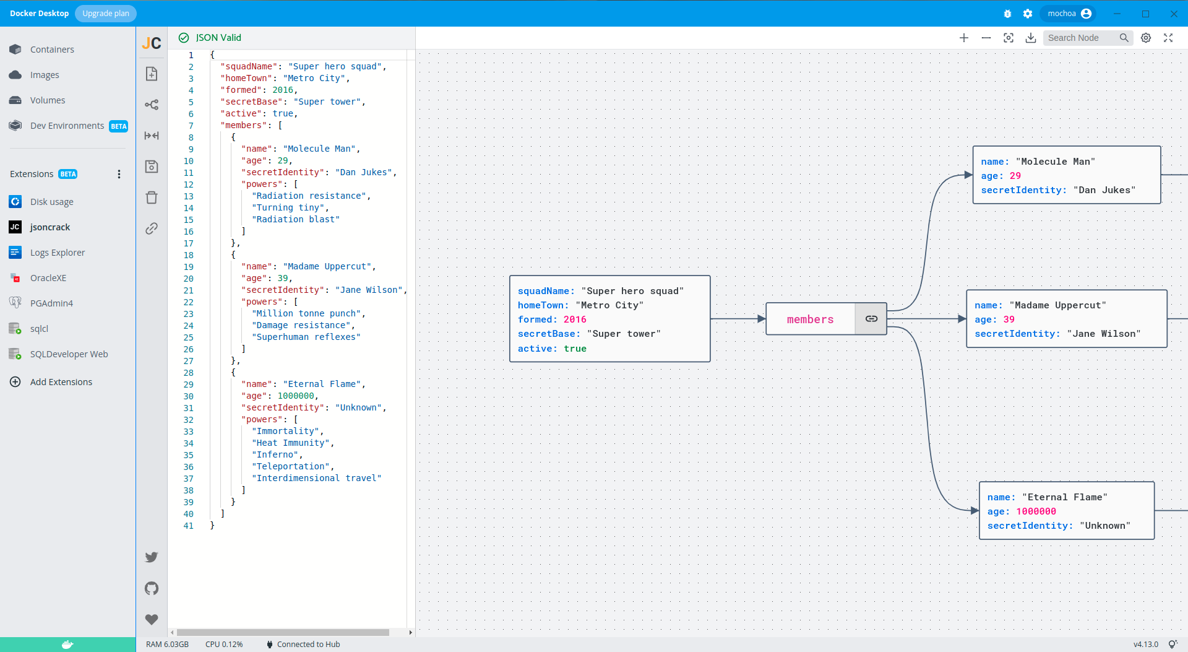Click the "Interdimensional travel" editor line
1188x652 pixels.
[x=316, y=478]
